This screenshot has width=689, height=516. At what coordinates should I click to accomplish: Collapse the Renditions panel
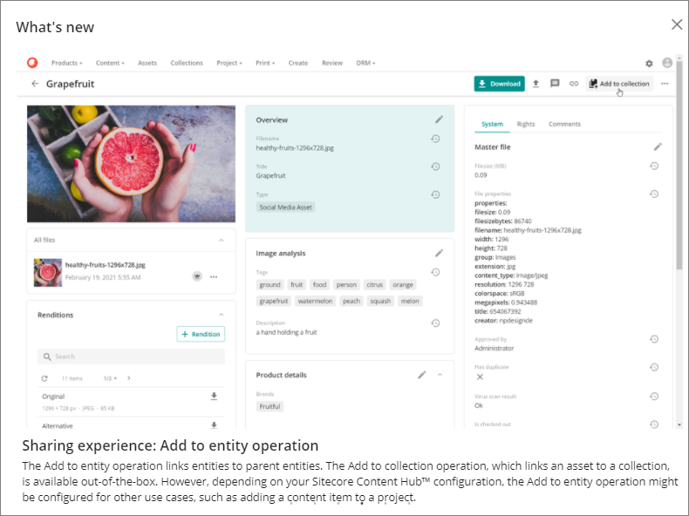[x=222, y=315]
